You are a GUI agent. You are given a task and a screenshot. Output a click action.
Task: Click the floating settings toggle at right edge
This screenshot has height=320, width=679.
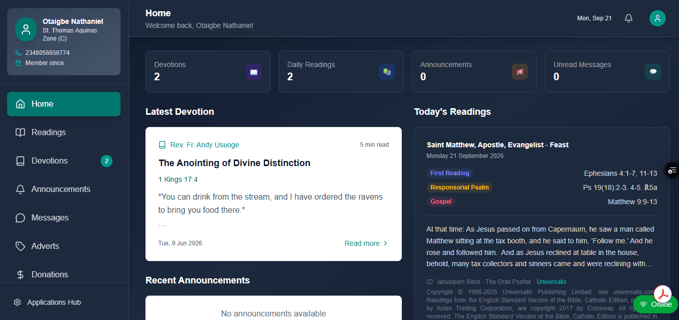point(672,170)
